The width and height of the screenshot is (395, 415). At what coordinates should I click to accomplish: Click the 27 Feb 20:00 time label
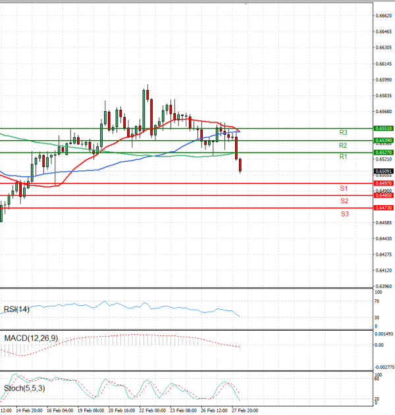[x=245, y=410]
